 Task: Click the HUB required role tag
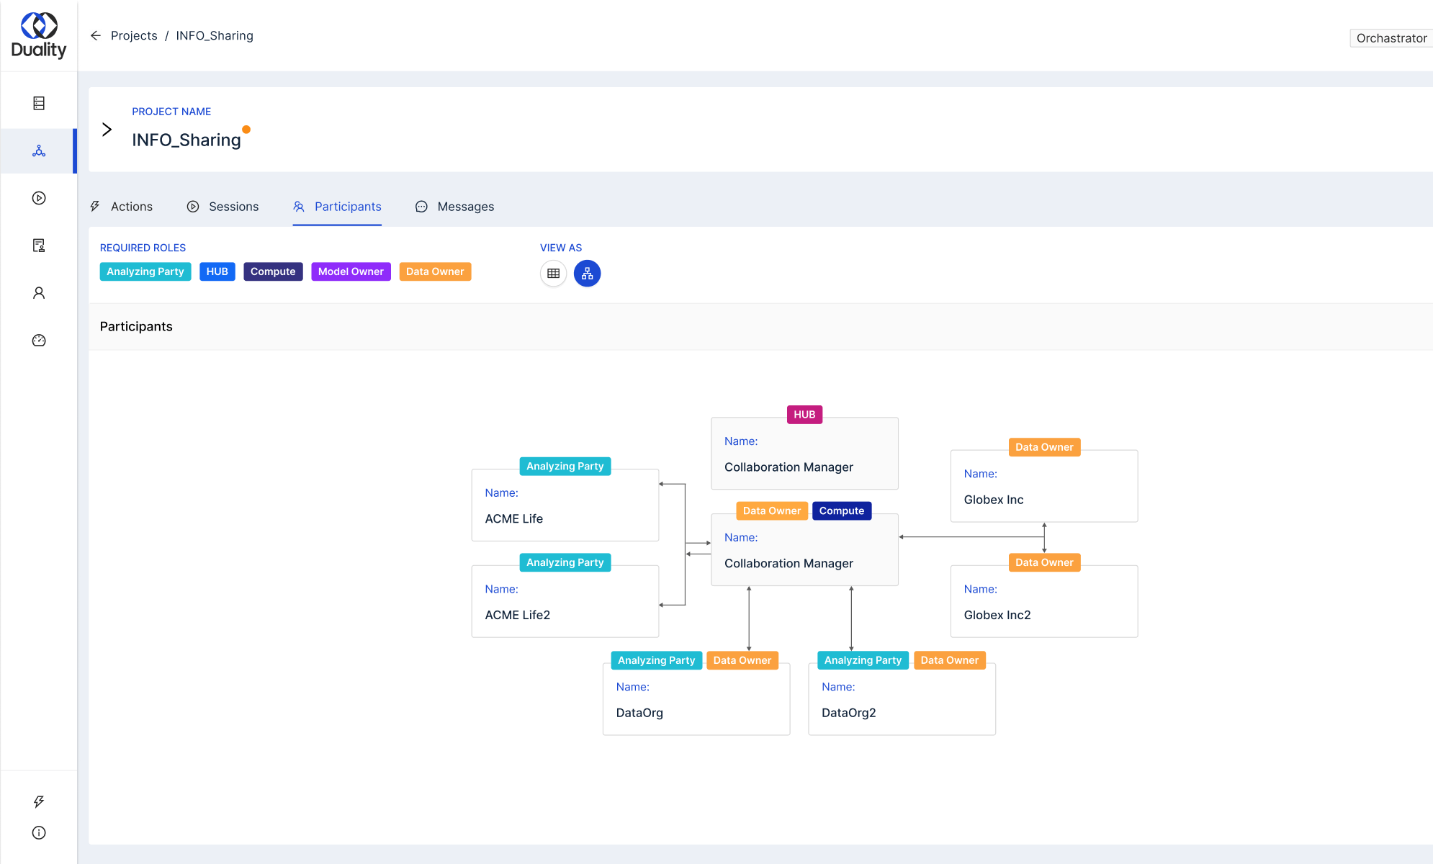tap(217, 271)
